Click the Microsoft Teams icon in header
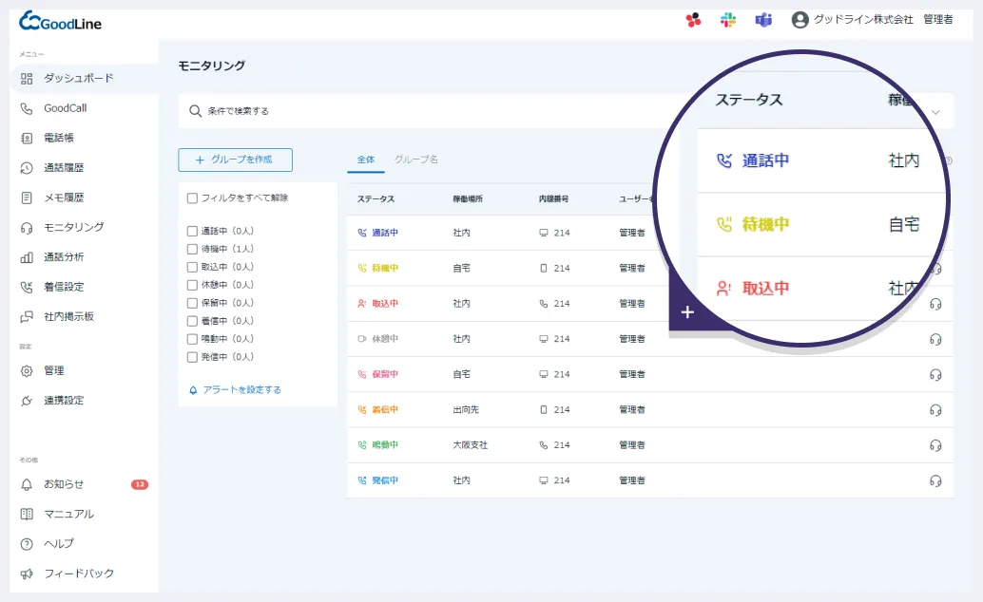This screenshot has height=602, width=983. click(x=763, y=20)
